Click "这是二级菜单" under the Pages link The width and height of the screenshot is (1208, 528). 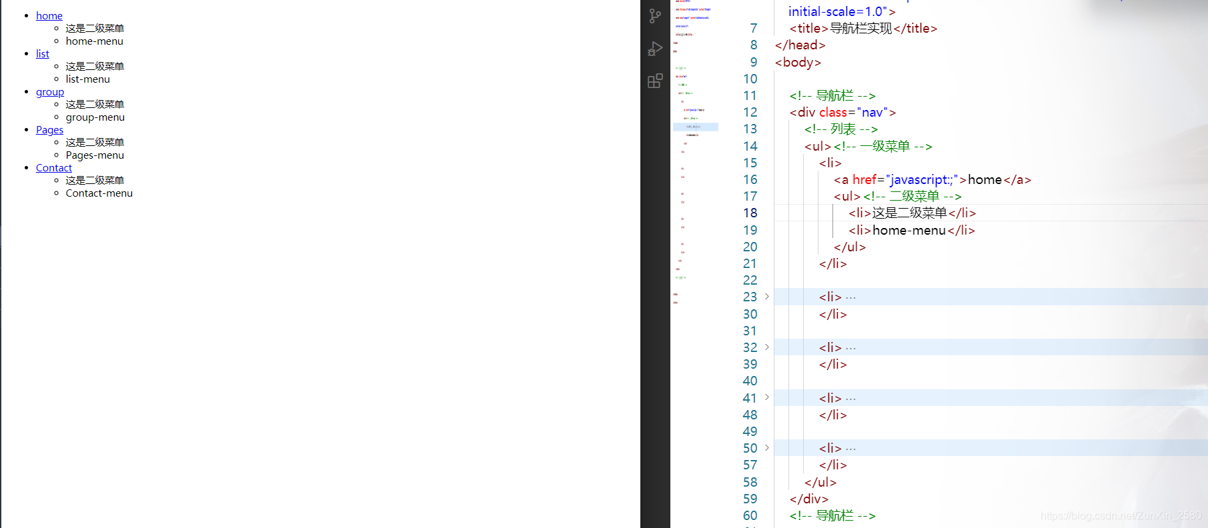pyautogui.click(x=95, y=143)
